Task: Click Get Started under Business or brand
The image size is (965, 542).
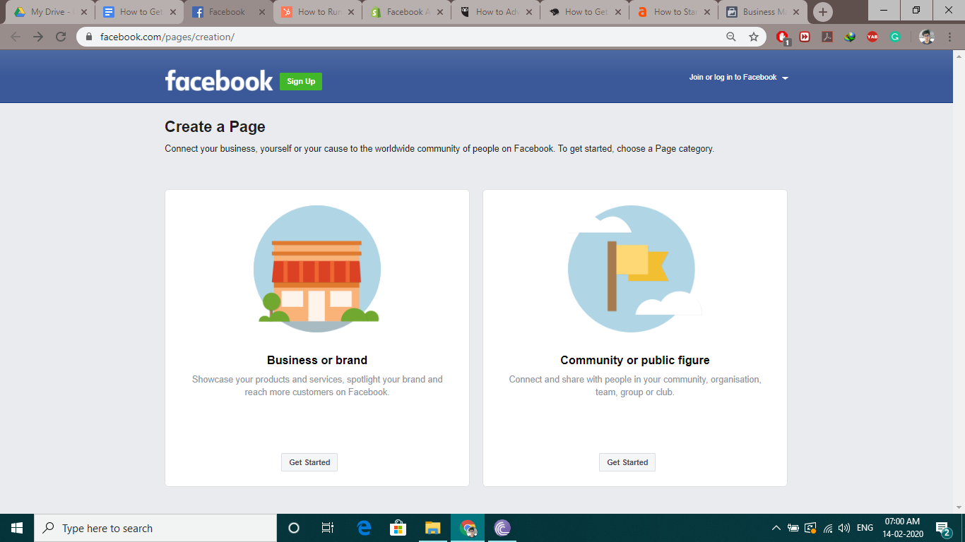Action: 309,462
